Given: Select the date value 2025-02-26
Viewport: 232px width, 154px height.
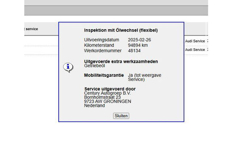Looking at the screenshot, I should [x=139, y=40].
